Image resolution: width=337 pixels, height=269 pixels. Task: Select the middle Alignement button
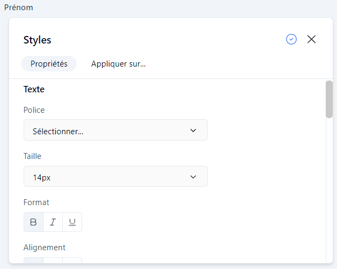(53, 263)
